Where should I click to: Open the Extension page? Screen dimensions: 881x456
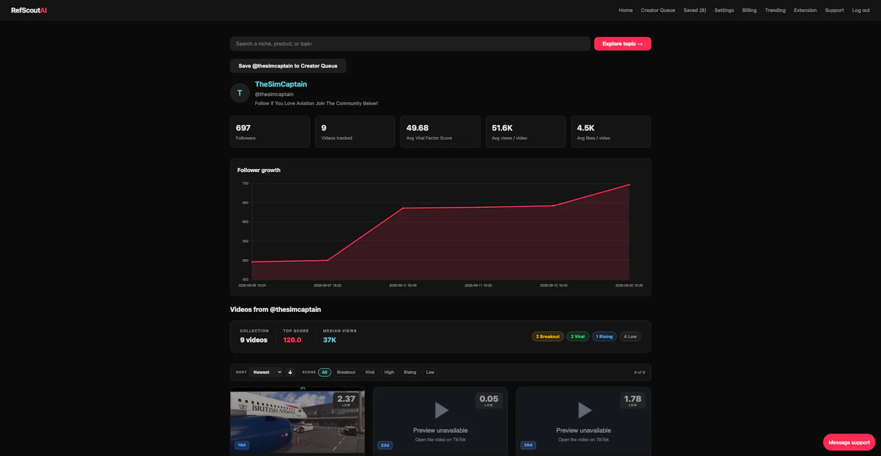(805, 10)
